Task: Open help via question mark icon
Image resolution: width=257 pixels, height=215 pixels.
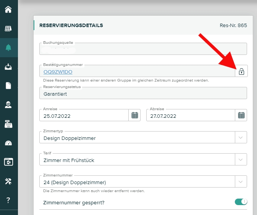Action: (8, 200)
